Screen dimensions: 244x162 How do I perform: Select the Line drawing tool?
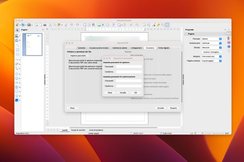(x=18, y=45)
